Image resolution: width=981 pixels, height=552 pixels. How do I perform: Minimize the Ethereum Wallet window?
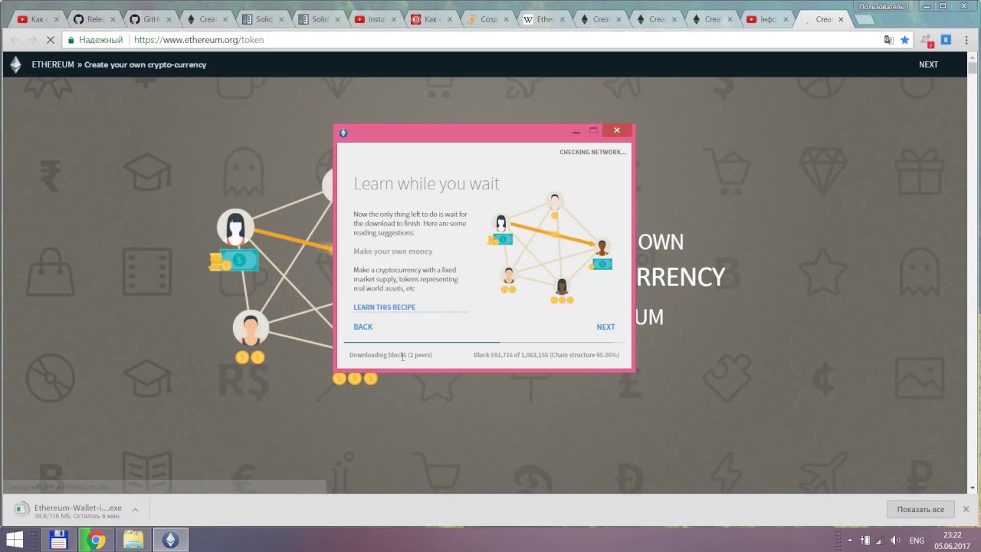tap(576, 131)
